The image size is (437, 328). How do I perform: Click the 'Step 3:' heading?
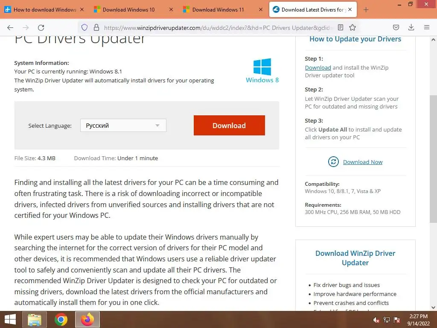pyautogui.click(x=314, y=121)
